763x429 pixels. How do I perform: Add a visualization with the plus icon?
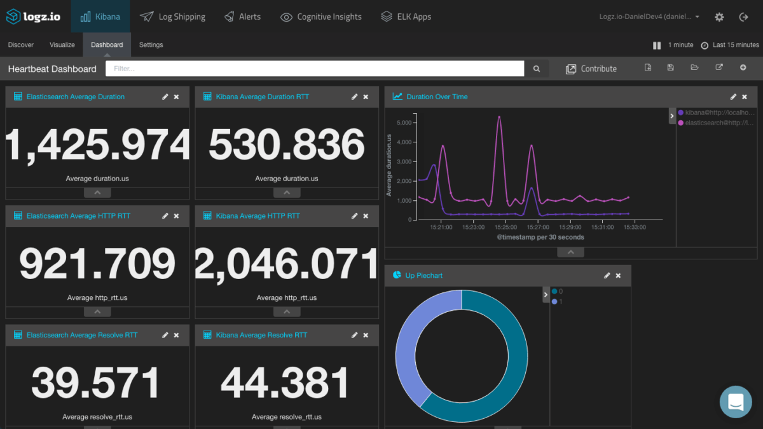(743, 68)
